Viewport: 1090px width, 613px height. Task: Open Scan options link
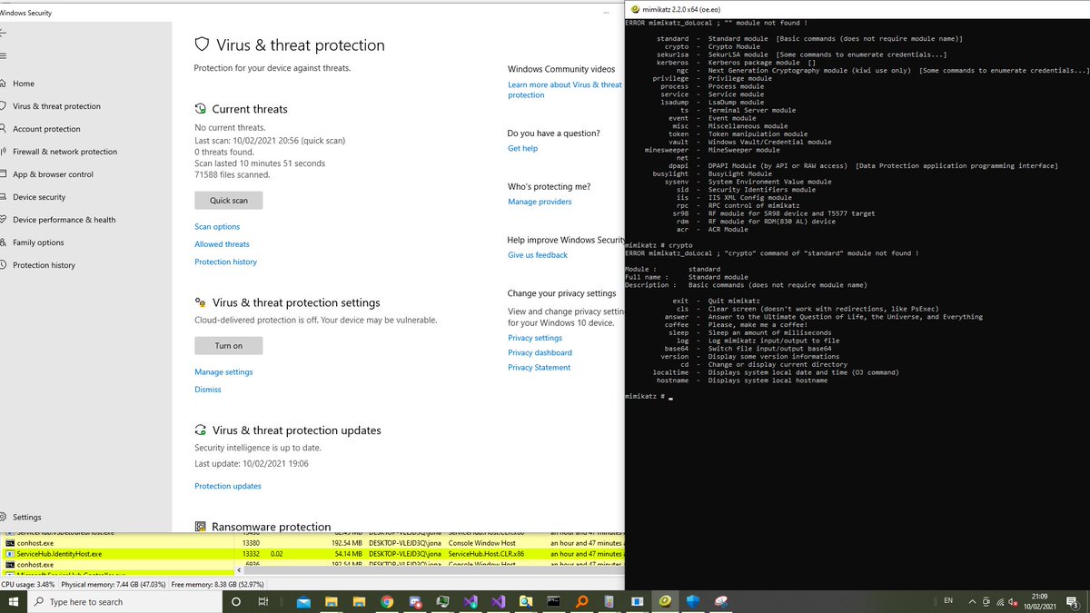point(217,226)
